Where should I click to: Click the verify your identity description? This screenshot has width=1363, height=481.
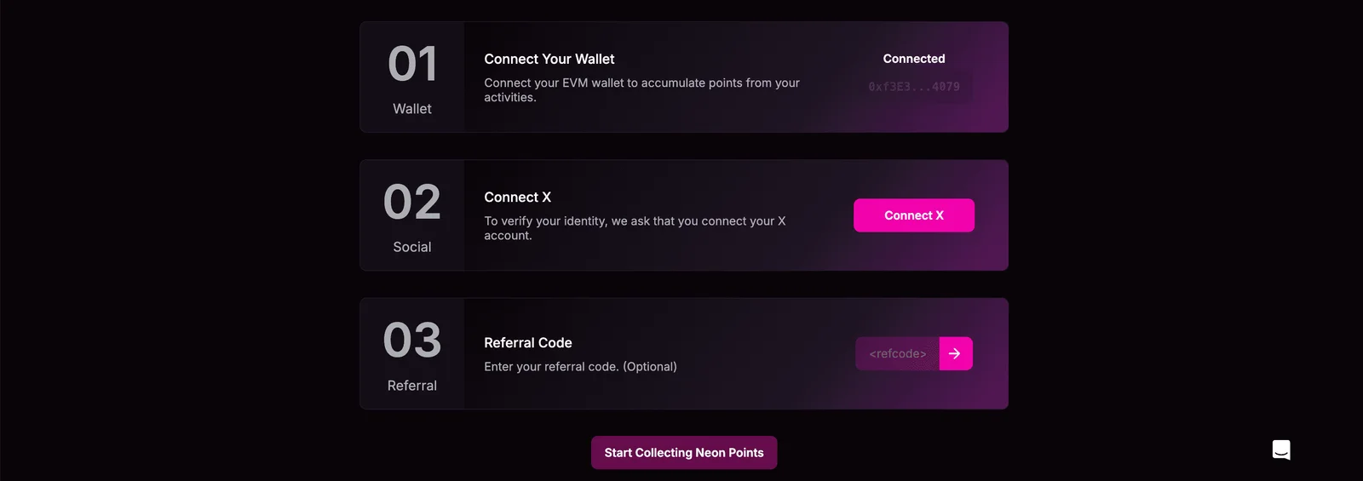(x=635, y=227)
